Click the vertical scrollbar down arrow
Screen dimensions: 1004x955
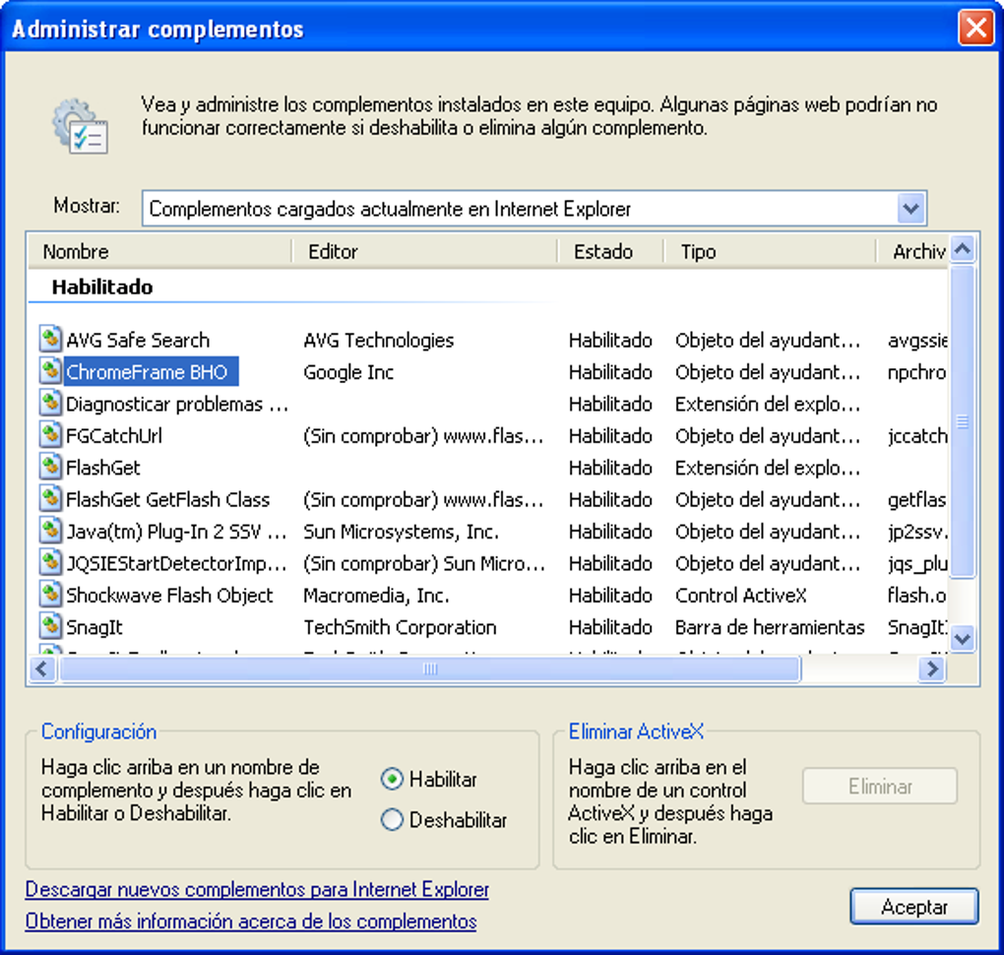point(963,638)
